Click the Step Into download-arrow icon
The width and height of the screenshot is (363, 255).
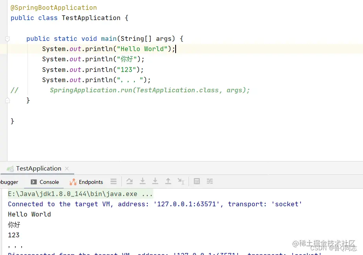[x=143, y=181]
